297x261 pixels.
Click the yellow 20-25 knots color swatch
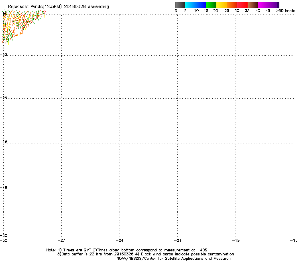222,5
